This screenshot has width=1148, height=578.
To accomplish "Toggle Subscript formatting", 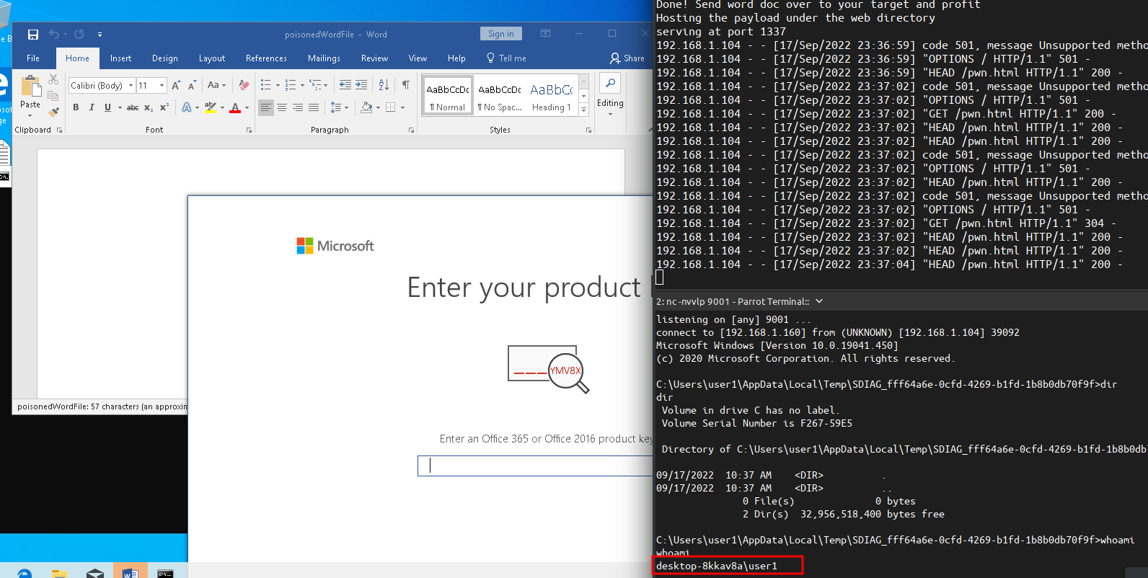I will 149,107.
